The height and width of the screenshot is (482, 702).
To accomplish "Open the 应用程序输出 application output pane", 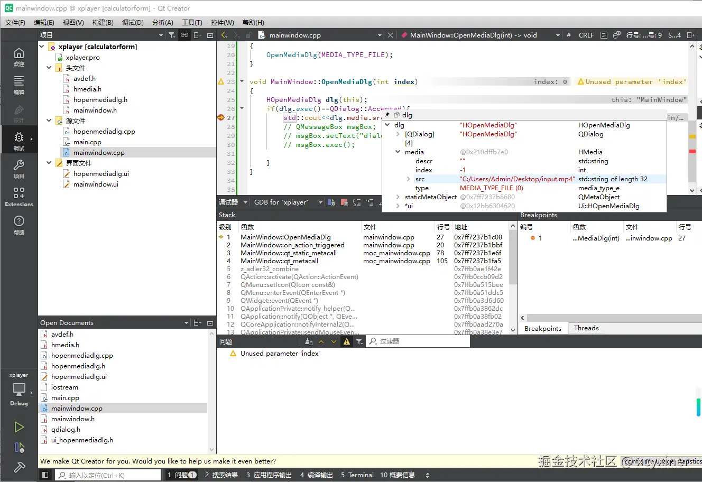I will pos(269,475).
